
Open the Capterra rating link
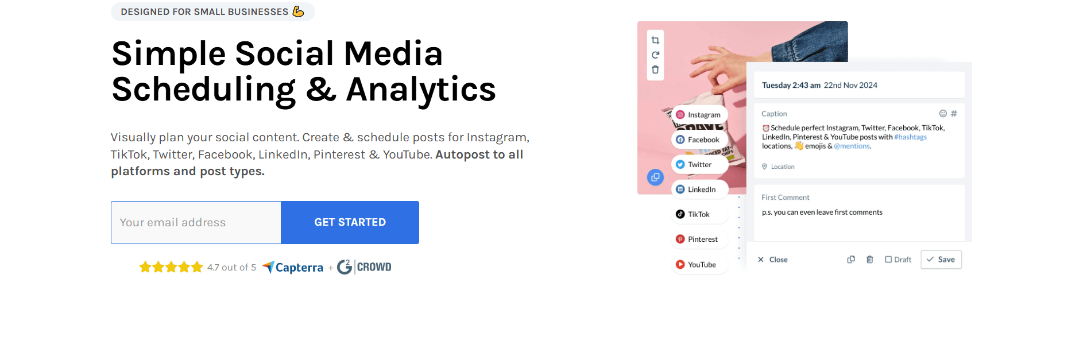(293, 268)
